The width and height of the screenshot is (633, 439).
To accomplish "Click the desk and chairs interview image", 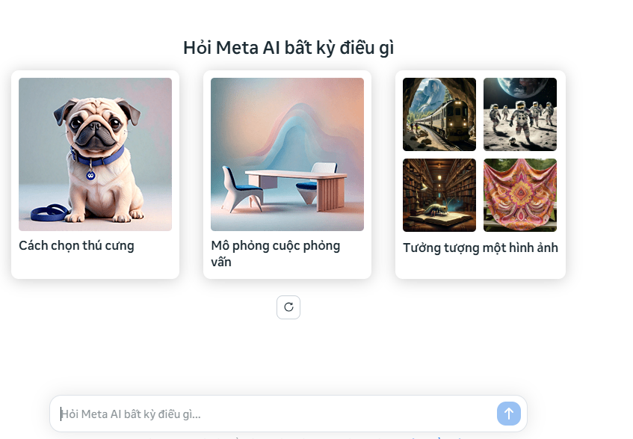I will [x=287, y=154].
